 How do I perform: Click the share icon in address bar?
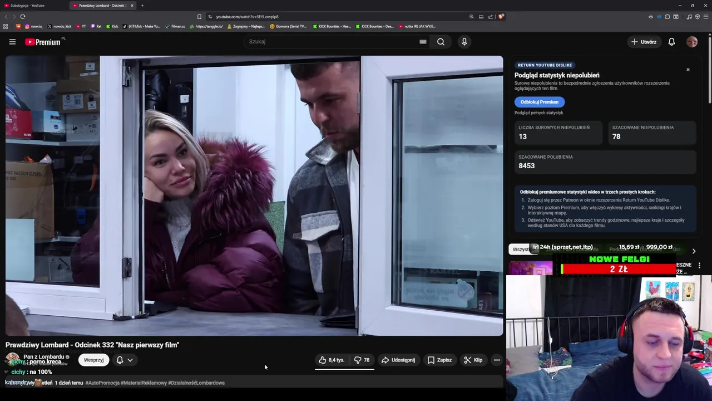[490, 17]
